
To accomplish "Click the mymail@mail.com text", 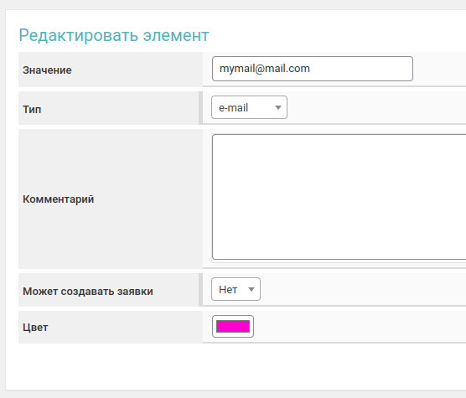I will coord(265,69).
